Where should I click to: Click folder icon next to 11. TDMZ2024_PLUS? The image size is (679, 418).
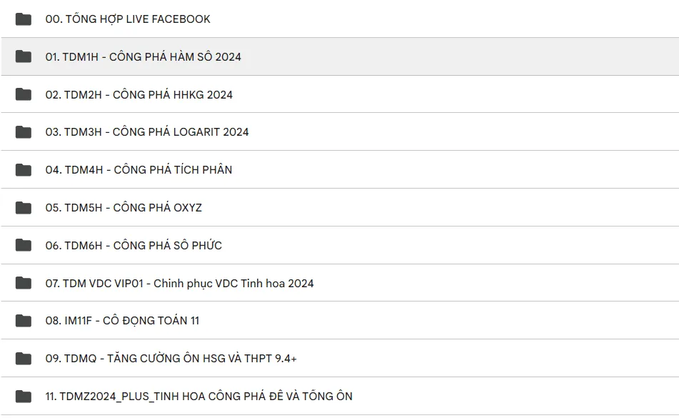[24, 397]
